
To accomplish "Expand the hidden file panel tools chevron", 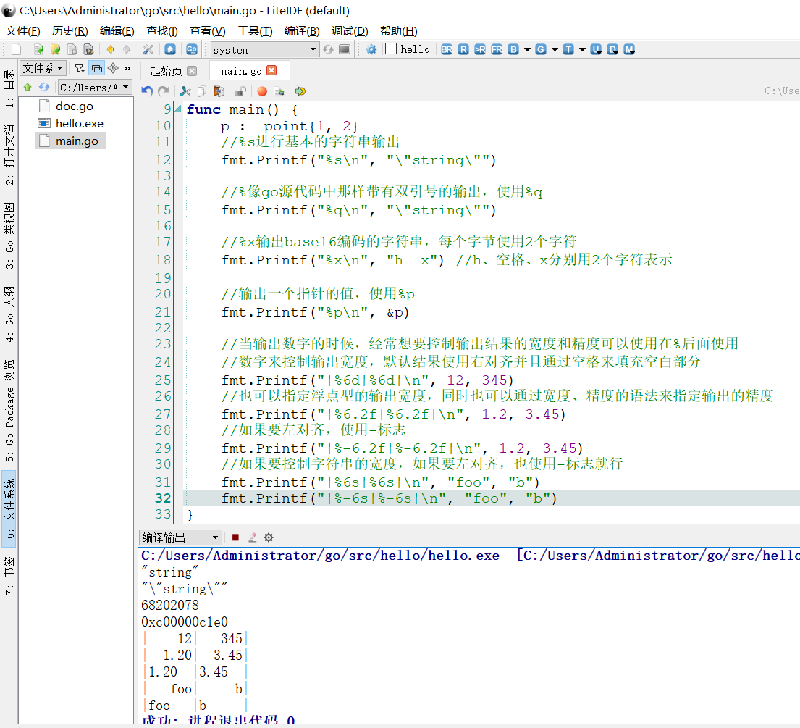I will (127, 68).
